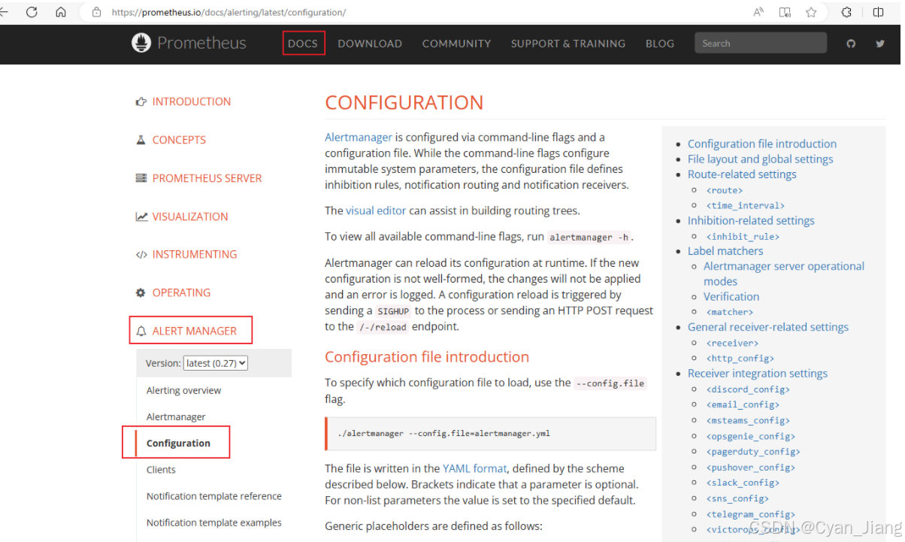The width and height of the screenshot is (905, 542).
Task: Jump to Alertmanager server operational modes
Action: click(784, 274)
